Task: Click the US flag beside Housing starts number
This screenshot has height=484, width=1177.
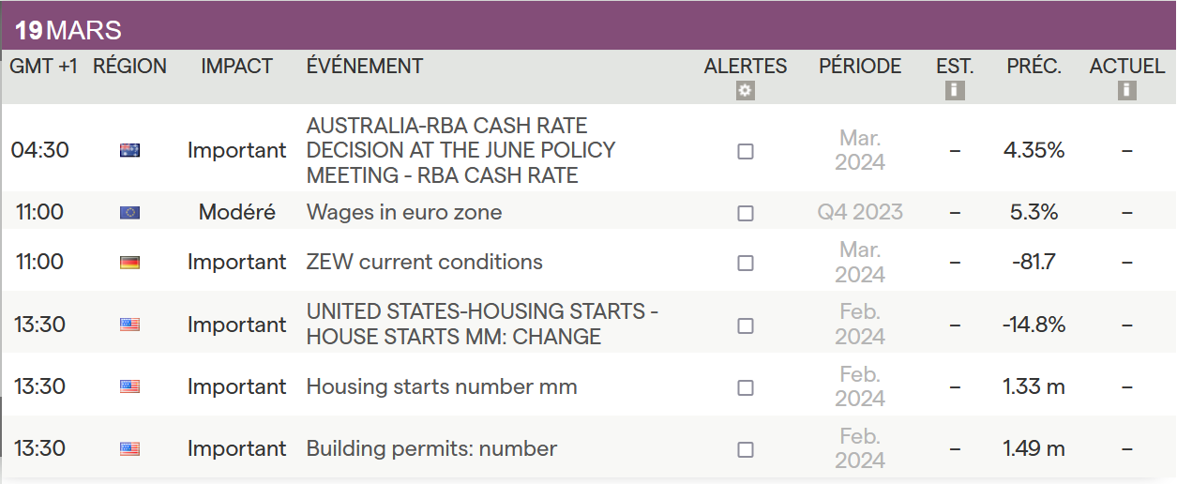Action: 129,386
